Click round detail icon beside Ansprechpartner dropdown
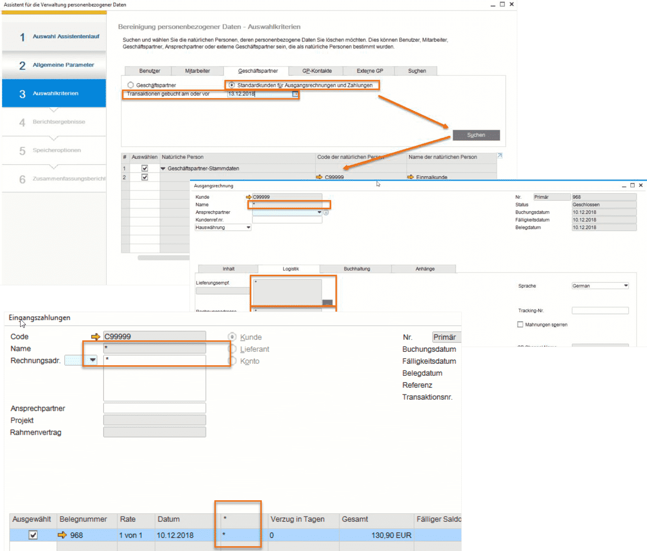This screenshot has width=647, height=551. 326,212
